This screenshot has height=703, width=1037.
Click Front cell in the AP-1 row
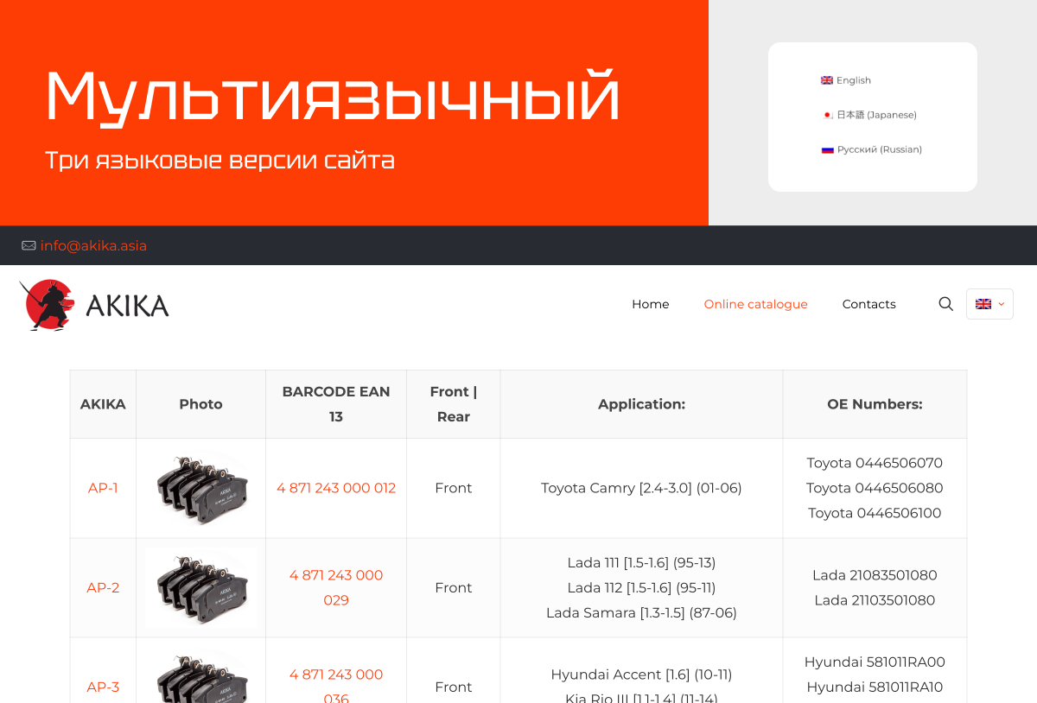(454, 488)
